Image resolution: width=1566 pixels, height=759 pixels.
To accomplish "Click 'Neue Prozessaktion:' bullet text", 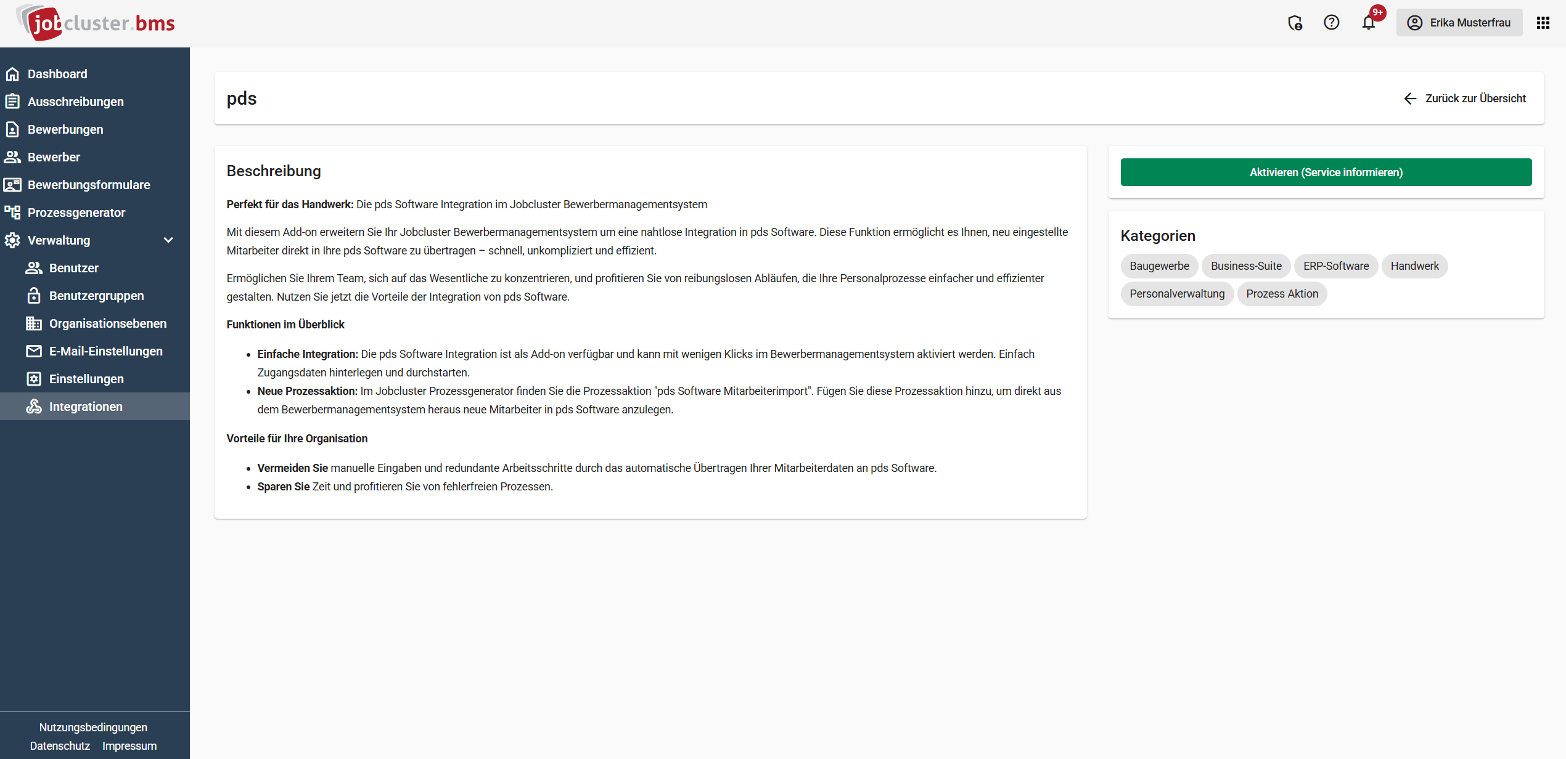I will point(307,391).
